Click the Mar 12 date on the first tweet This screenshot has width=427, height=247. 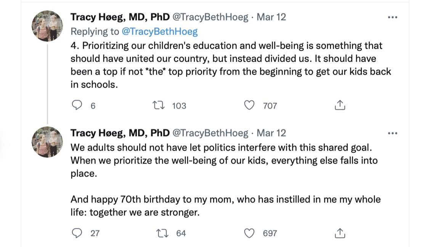271,17
